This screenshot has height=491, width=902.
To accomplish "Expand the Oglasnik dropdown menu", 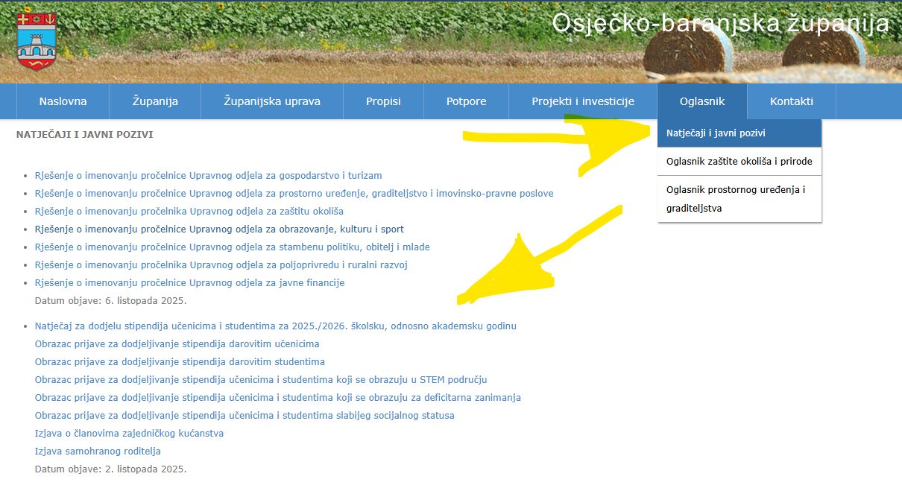I will tap(701, 101).
